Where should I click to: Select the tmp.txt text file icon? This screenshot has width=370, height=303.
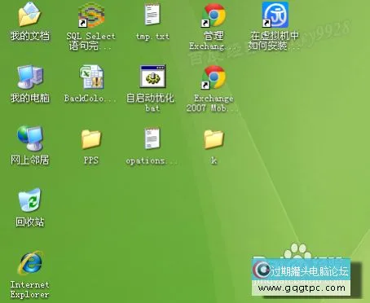pos(152,14)
